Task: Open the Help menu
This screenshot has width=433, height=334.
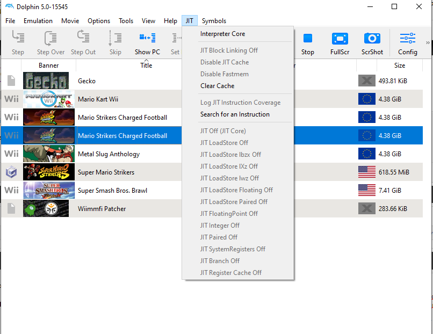Action: (x=170, y=21)
